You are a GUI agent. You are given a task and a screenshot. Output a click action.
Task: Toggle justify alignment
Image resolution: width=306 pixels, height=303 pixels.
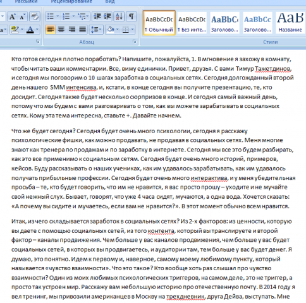[x=83, y=30]
